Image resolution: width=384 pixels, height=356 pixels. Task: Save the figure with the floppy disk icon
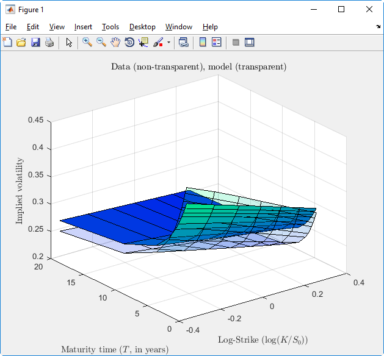35,42
